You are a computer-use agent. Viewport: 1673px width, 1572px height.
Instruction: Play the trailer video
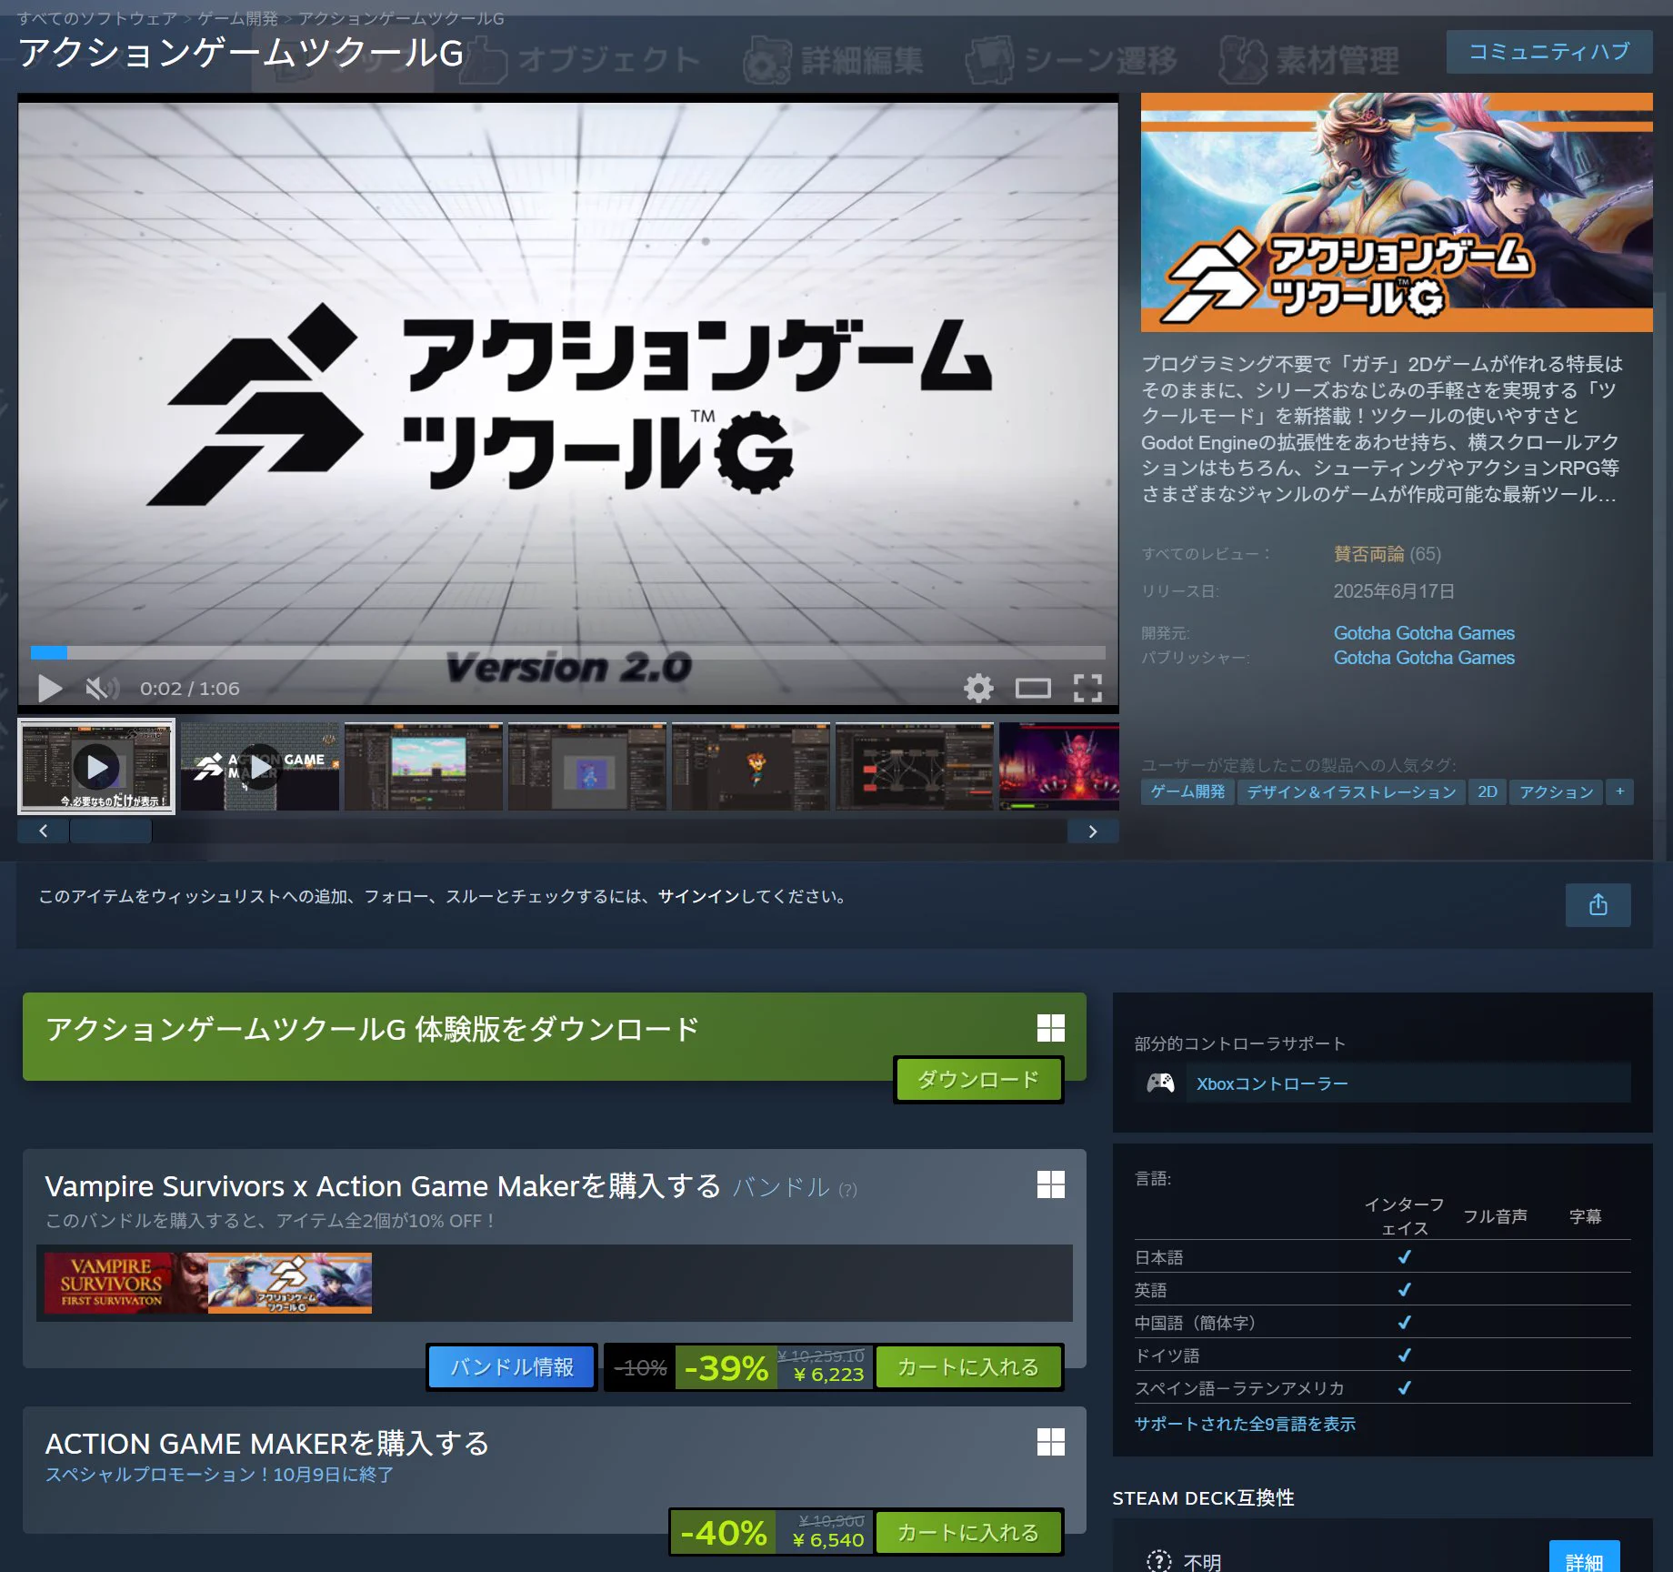50,689
